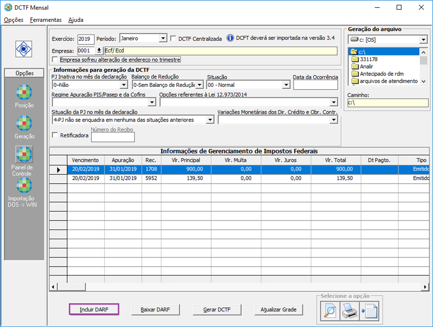Click the Número do Recibo field
This screenshot has height=327, width=433.
tap(113, 137)
